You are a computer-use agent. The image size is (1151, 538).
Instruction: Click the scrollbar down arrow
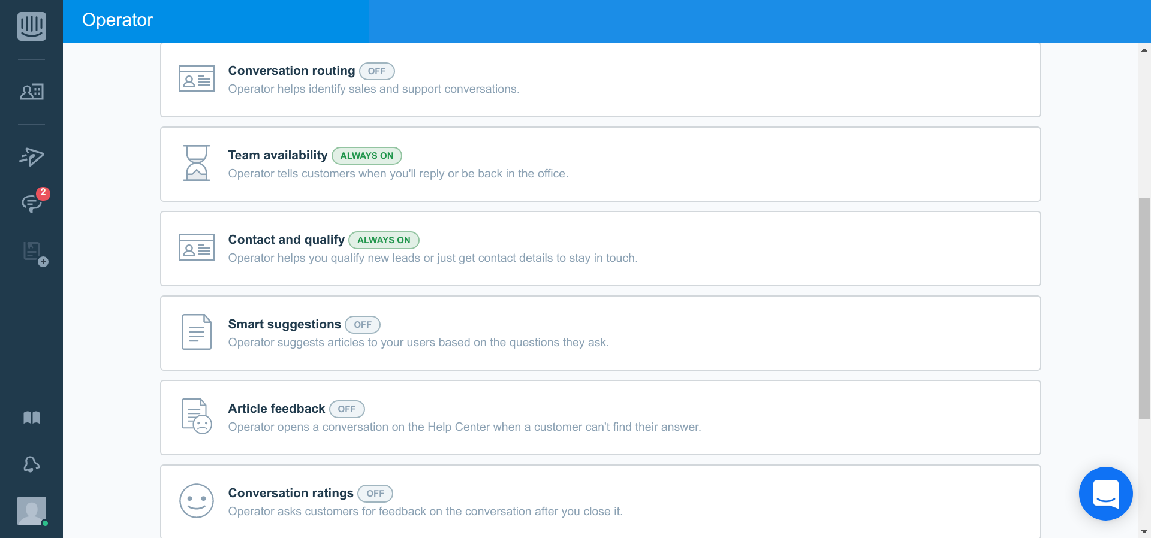pos(1144,531)
